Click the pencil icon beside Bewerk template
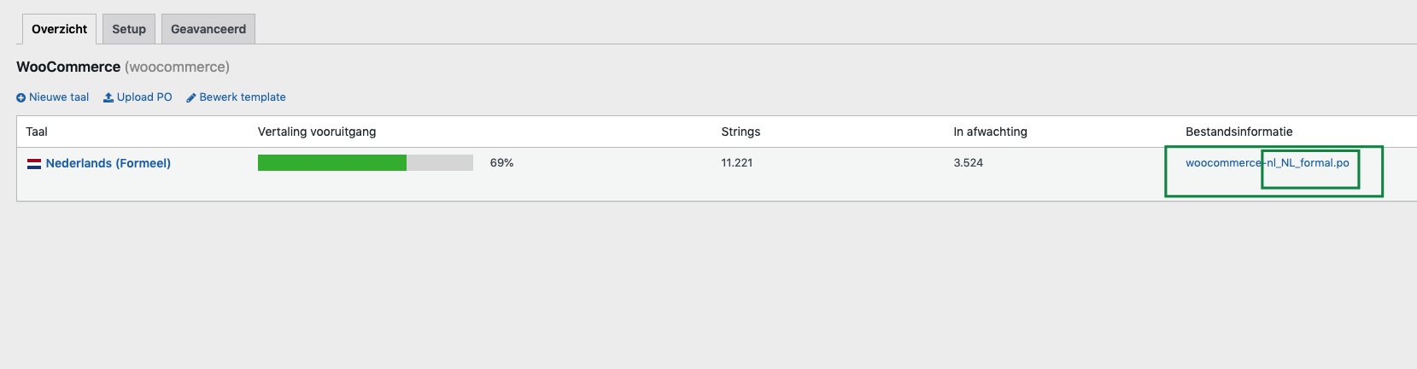The height and width of the screenshot is (369, 1417). tap(191, 97)
